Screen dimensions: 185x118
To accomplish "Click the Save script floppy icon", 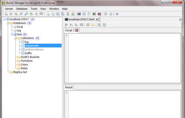I will pos(88,25).
